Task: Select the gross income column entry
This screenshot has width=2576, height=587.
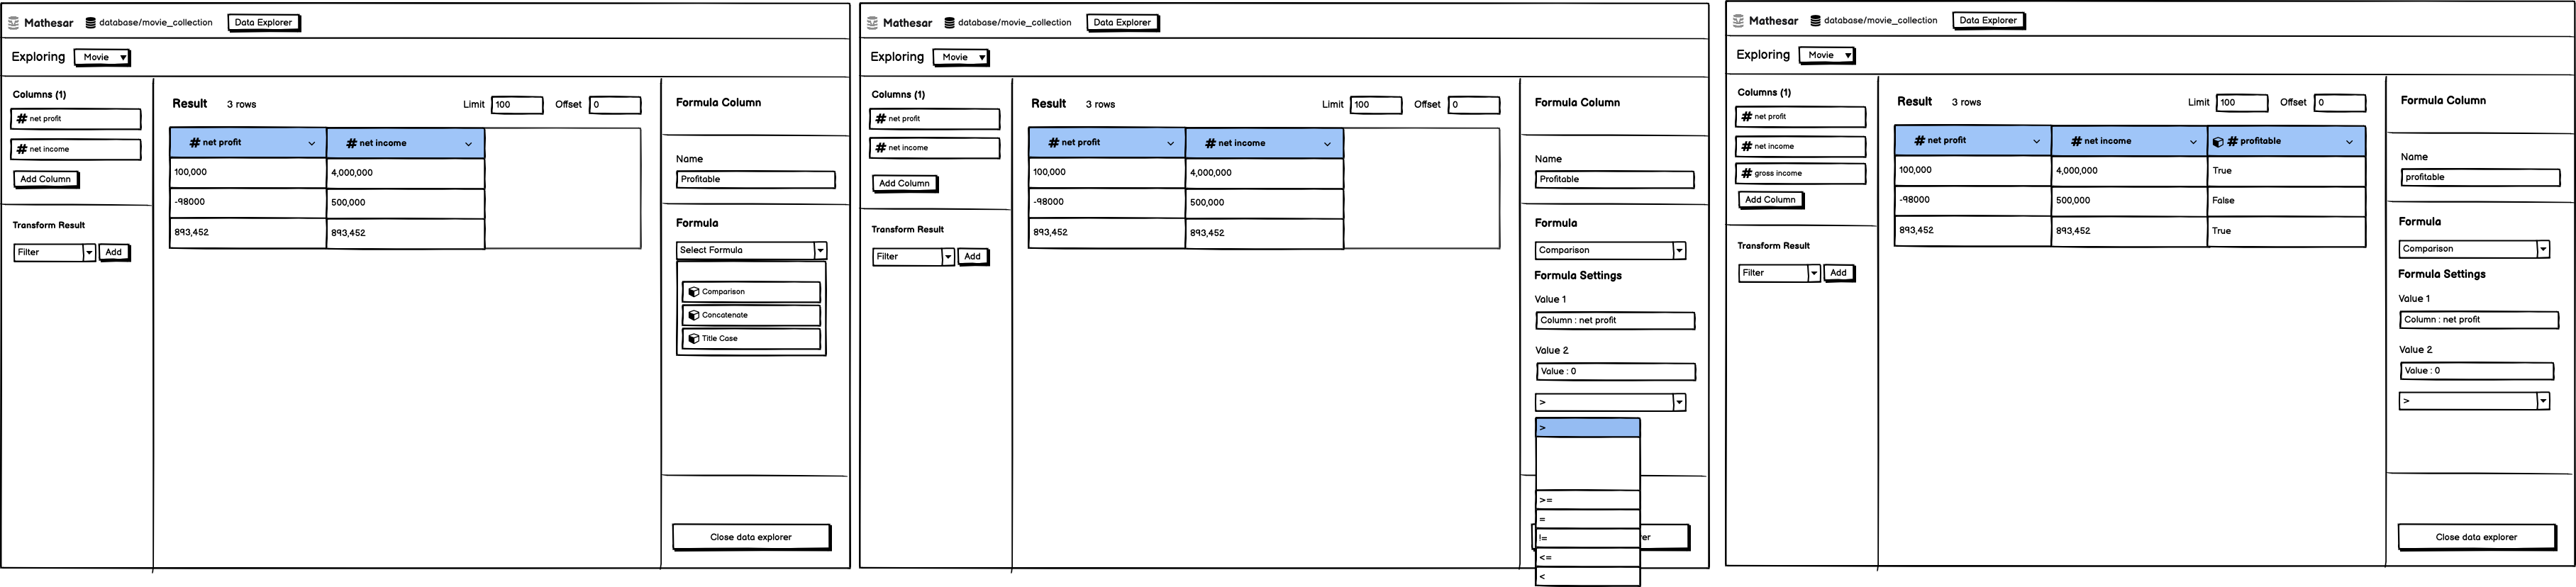Action: coord(1800,173)
